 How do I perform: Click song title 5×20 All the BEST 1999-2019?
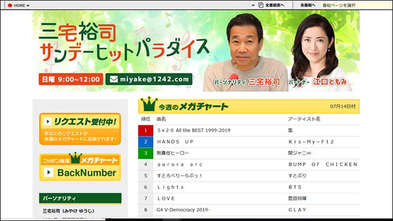(194, 130)
